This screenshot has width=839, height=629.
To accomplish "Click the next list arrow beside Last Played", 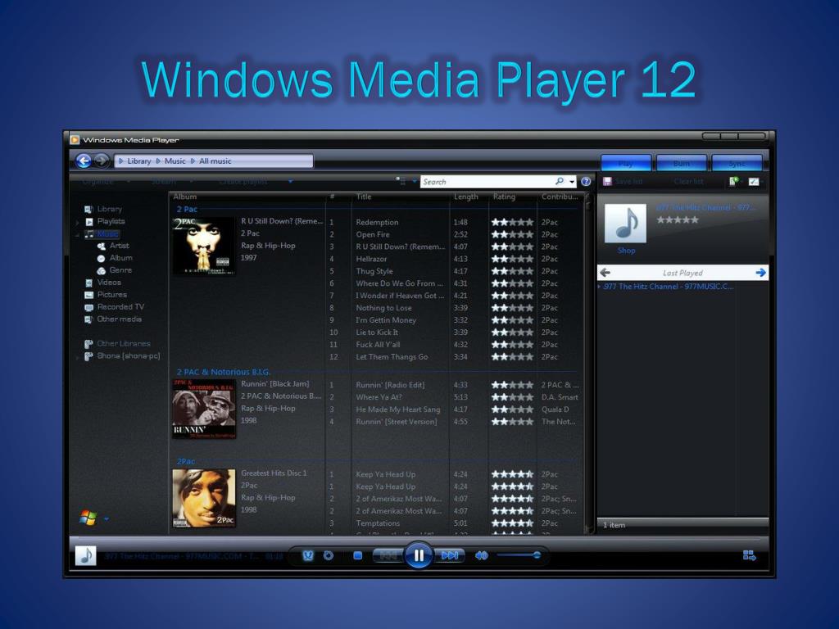I will [x=760, y=273].
